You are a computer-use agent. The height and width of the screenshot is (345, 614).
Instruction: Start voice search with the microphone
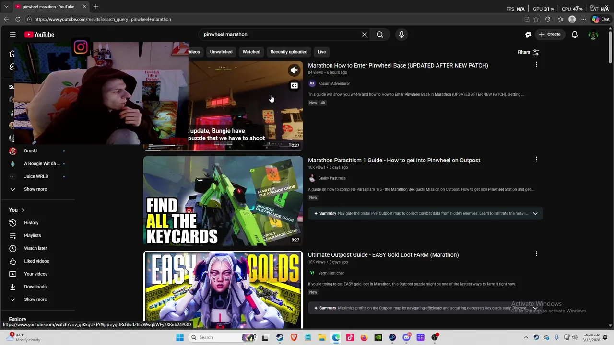[x=401, y=34]
